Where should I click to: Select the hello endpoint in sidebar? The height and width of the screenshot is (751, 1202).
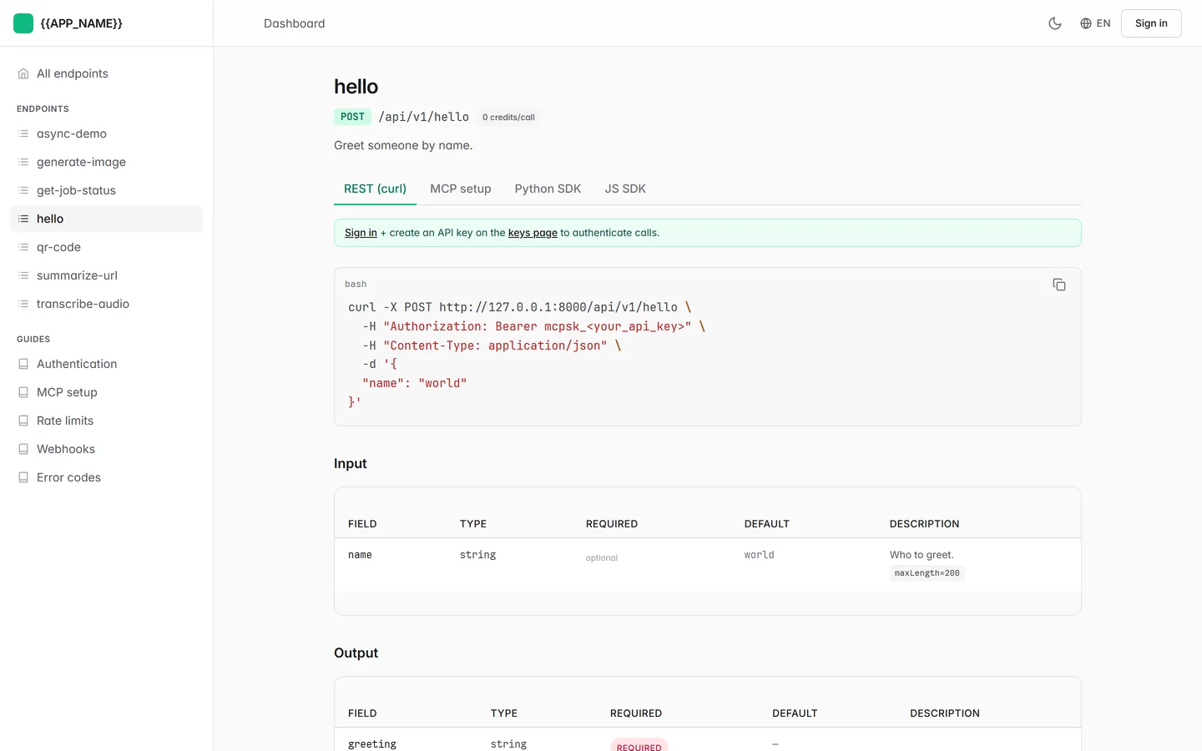107,219
